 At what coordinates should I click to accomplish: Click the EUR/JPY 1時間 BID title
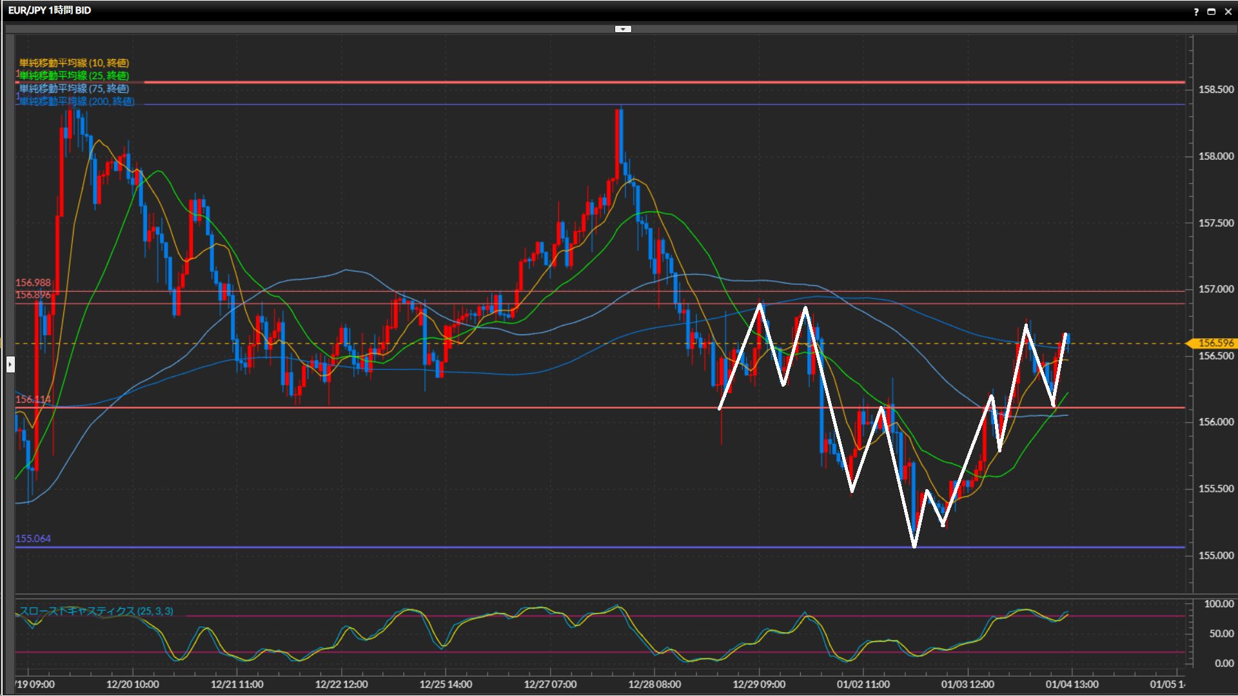[50, 10]
